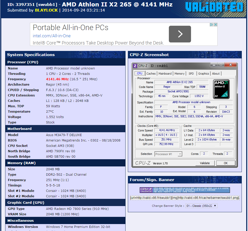Viewport: 248px width, 231px height.
Task: Click the 'AMD 790FX rev 00' North Bridge text
Action: coord(61,151)
